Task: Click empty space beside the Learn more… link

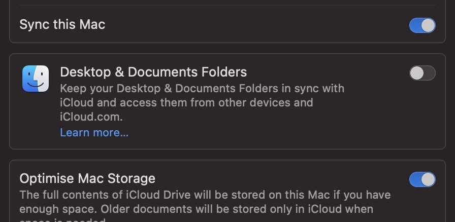Action: (261, 132)
